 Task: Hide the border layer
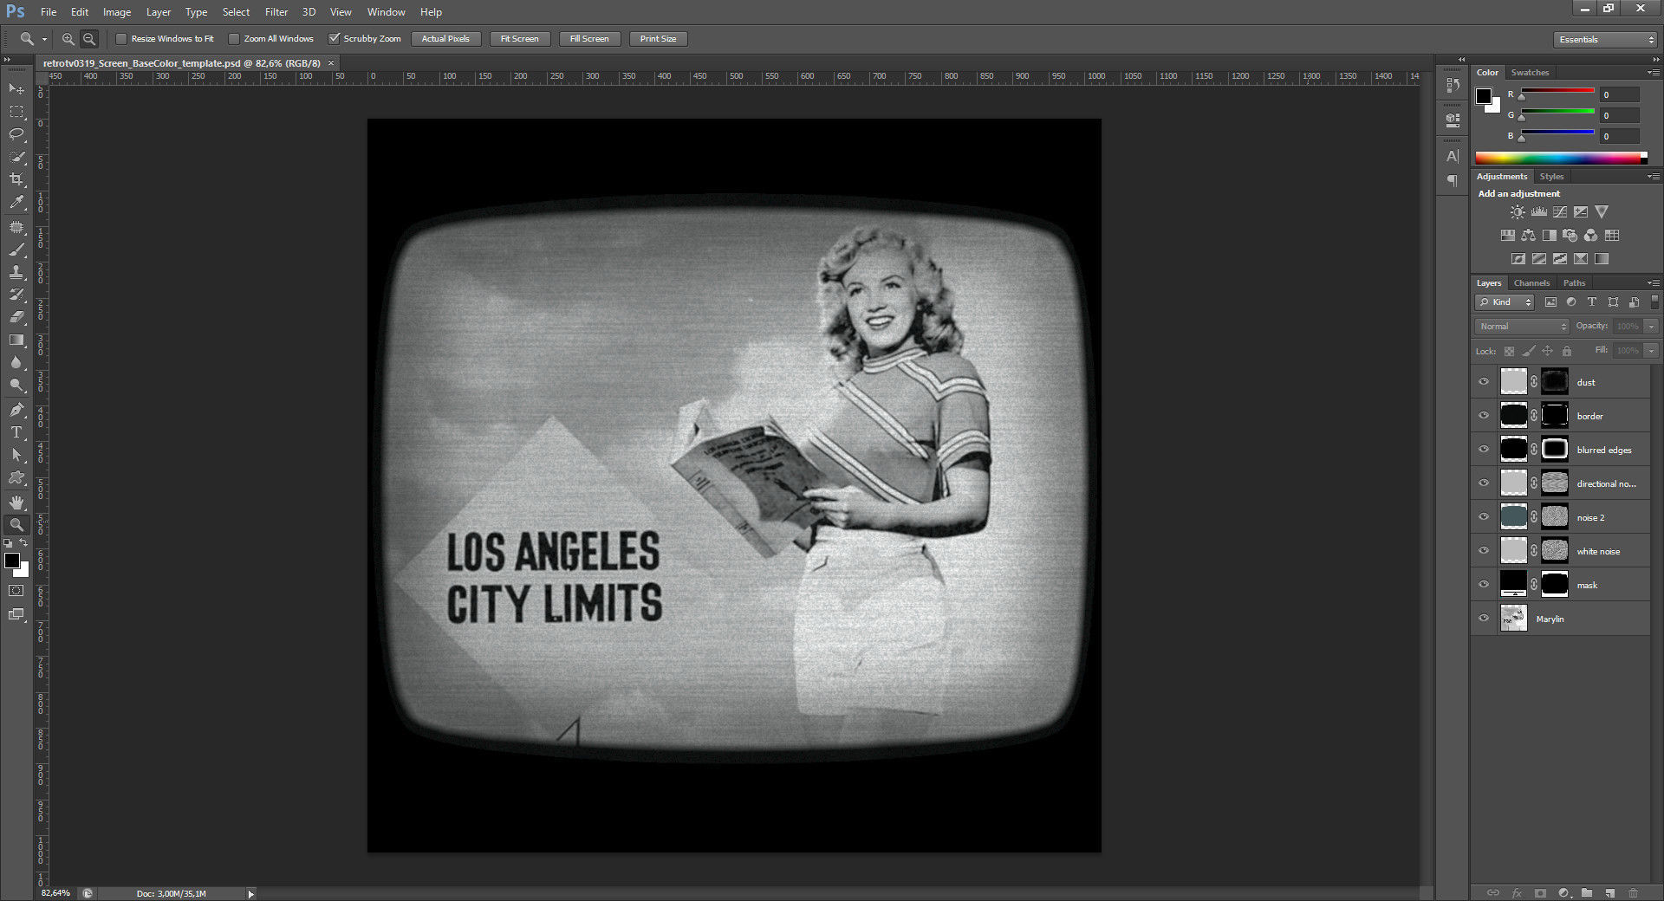[1484, 416]
